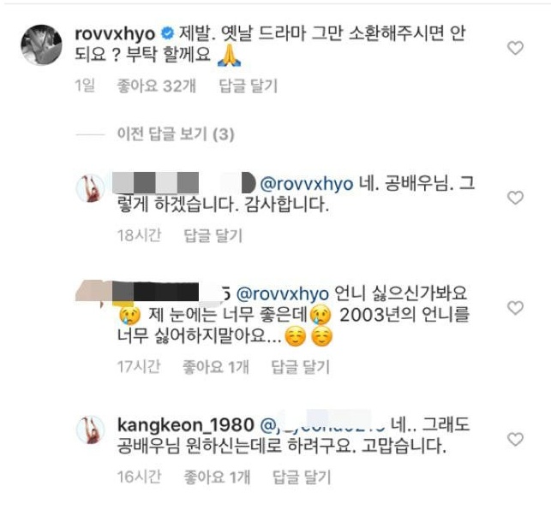Click the blue verified badge icon

click(167, 33)
